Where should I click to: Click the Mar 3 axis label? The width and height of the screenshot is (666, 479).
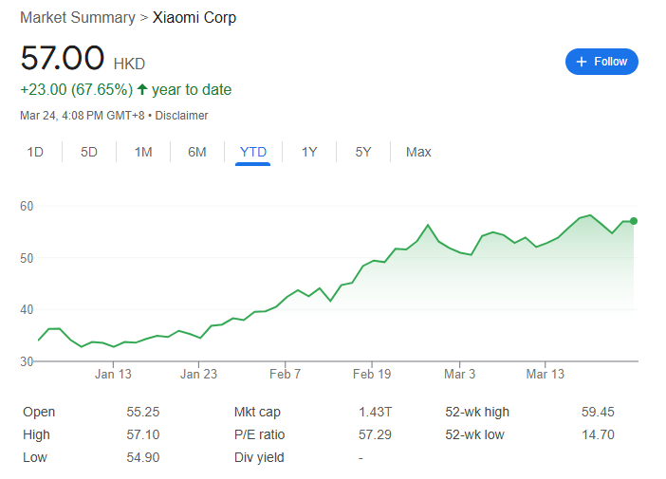459,374
